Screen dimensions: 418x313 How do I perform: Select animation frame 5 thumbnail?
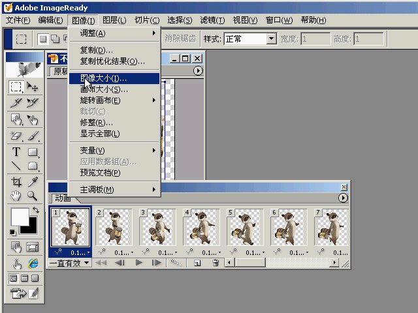tap(245, 227)
